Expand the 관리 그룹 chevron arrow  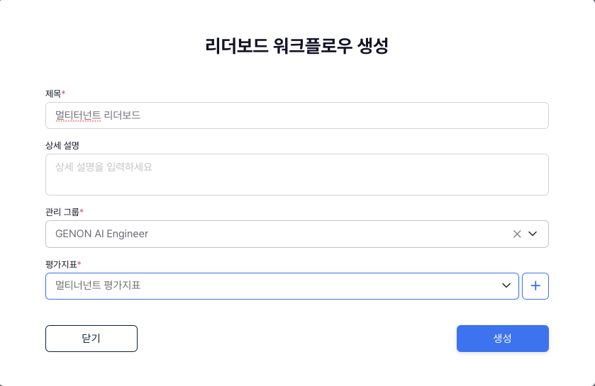pos(533,234)
